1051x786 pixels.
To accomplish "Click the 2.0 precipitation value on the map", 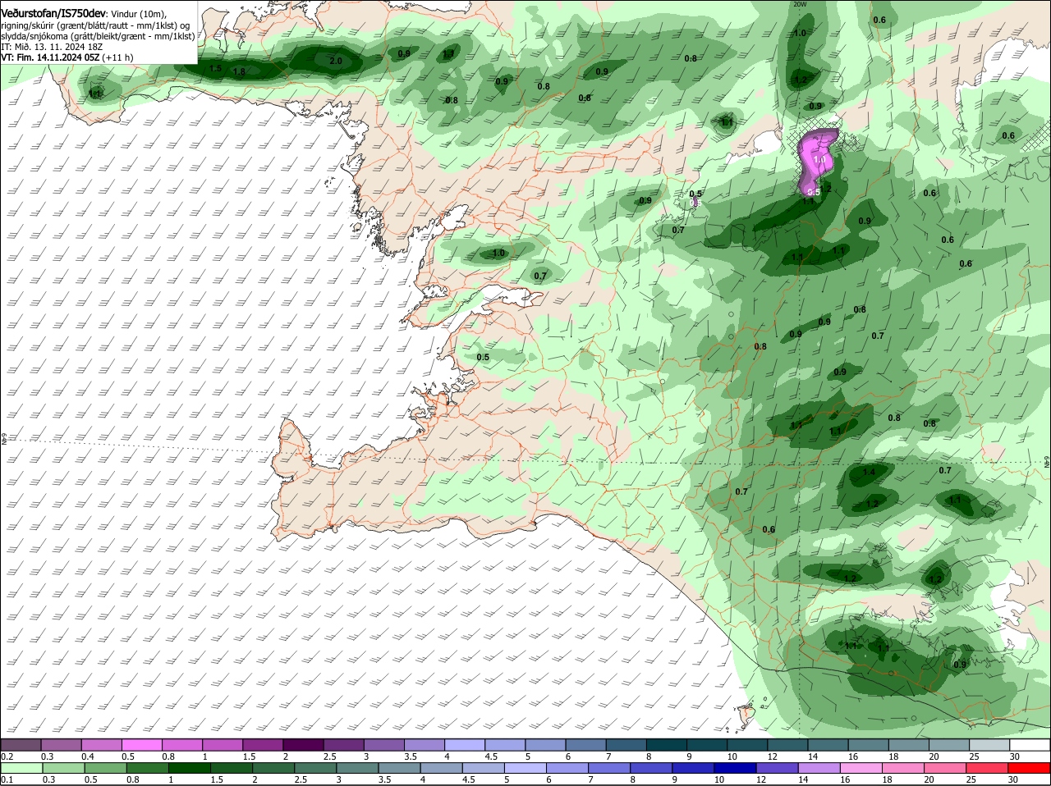I will click(335, 62).
